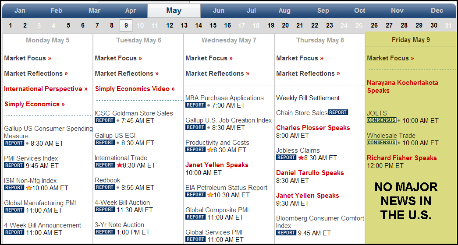Select day 12 in the date strip
This screenshot has height=245, width=458.
(x=170, y=25)
